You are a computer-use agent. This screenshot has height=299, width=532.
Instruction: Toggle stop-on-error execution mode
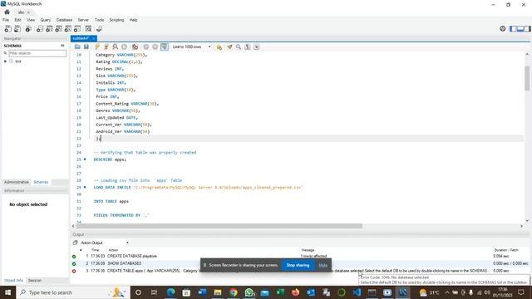(135, 47)
